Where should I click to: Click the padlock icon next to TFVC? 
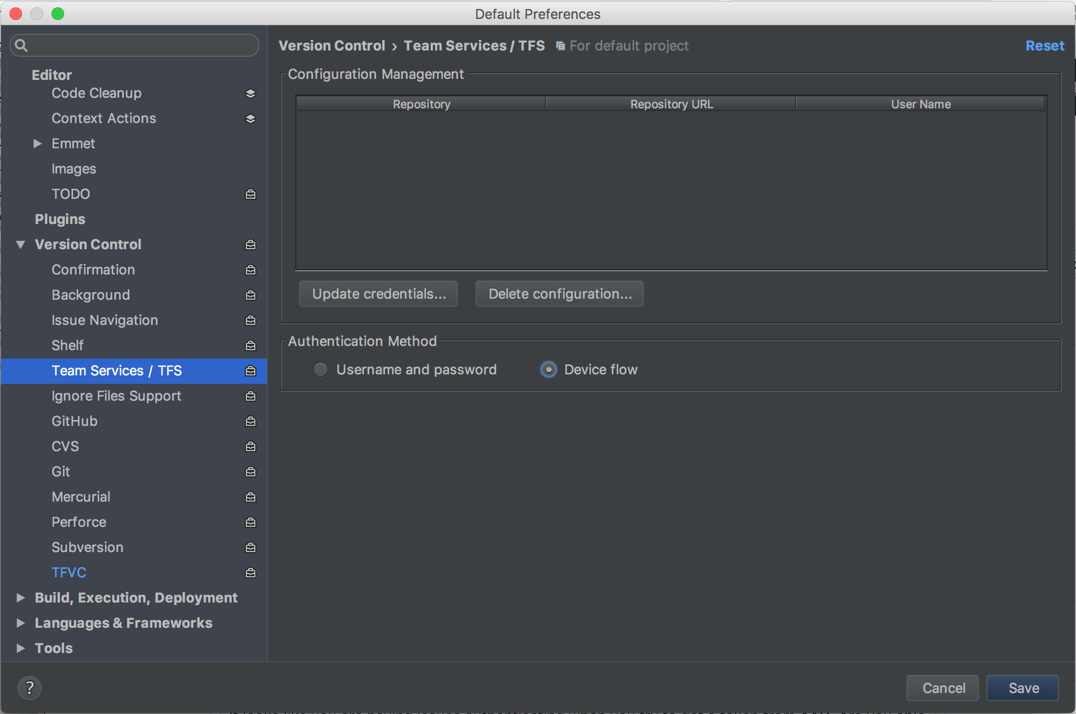251,573
